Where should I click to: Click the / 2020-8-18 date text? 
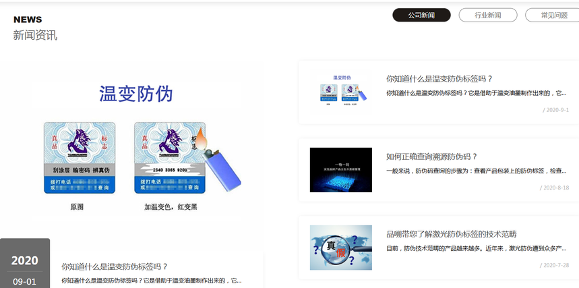tap(554, 188)
